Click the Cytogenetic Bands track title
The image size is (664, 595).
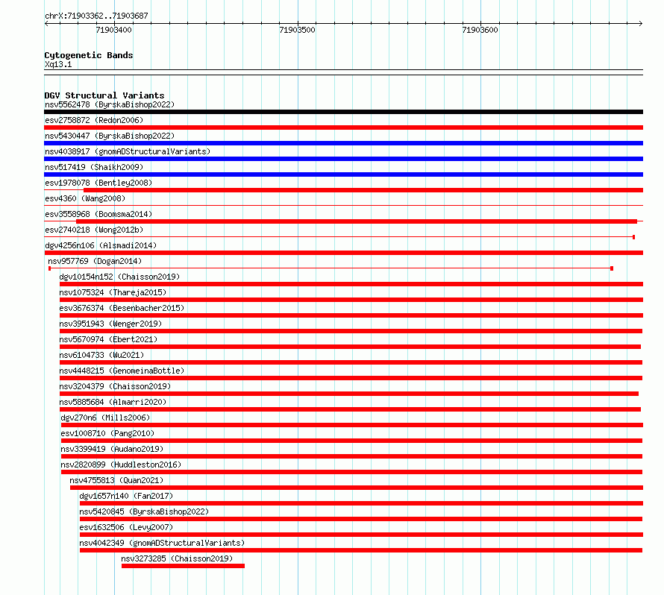click(89, 55)
